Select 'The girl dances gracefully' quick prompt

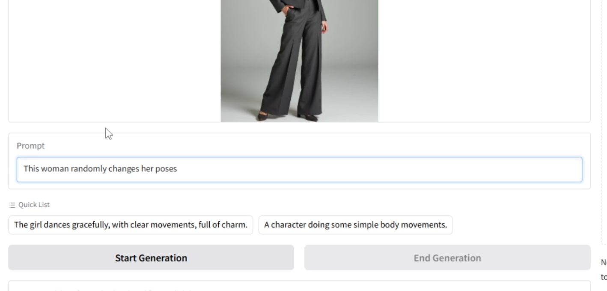tap(131, 225)
